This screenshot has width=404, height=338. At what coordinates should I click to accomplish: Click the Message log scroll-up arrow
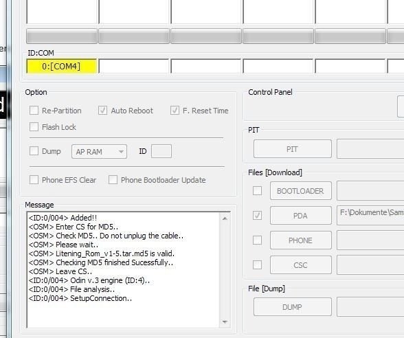click(225, 218)
